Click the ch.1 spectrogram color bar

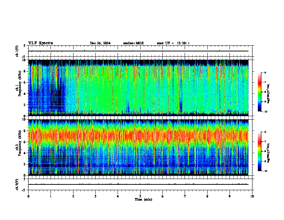(260, 92)
